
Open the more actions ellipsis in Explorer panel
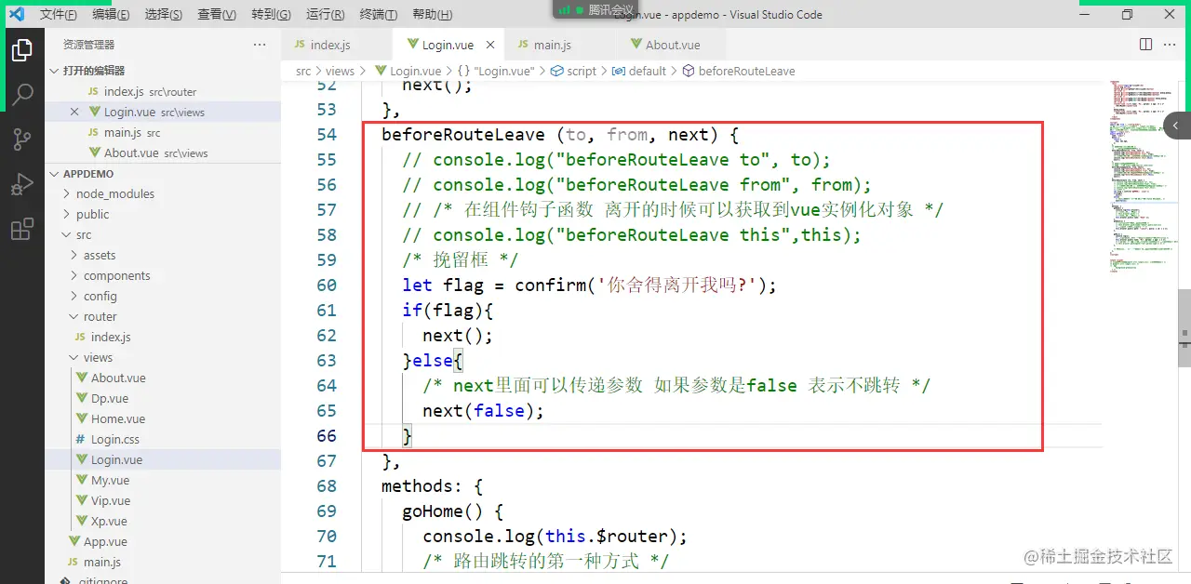[258, 44]
